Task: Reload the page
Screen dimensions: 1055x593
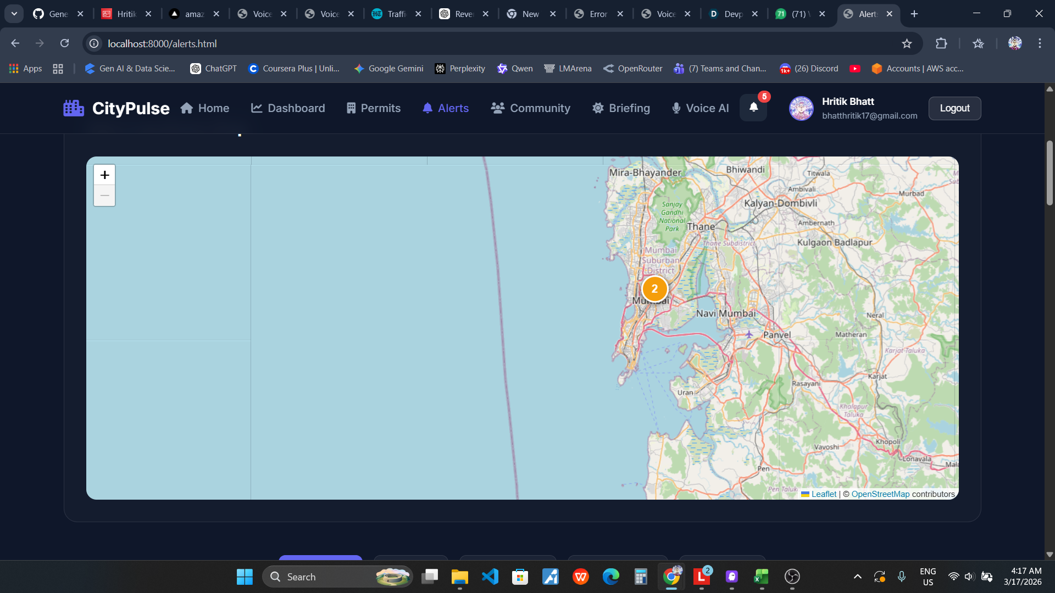Action: point(64,43)
